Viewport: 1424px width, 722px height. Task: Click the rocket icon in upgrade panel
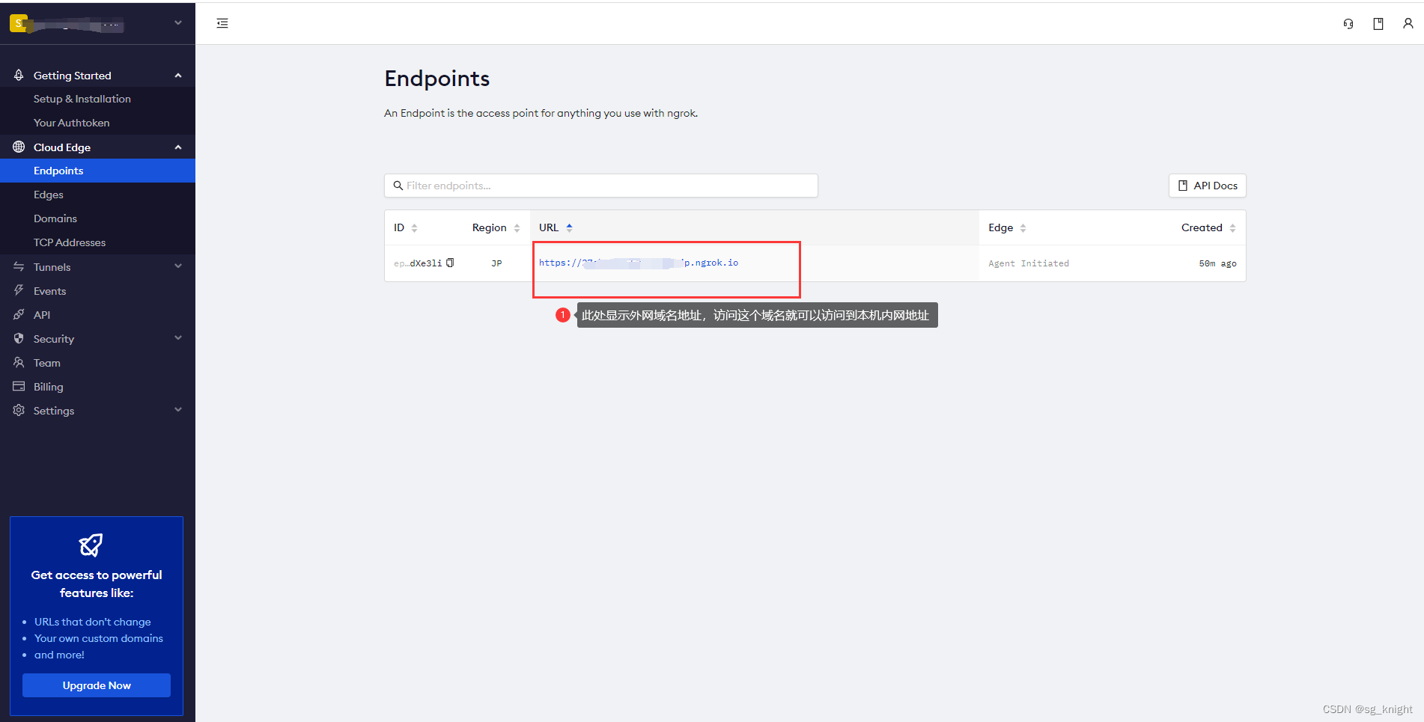91,545
